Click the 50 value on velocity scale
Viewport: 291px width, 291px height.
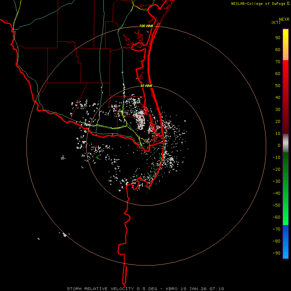(x=278, y=86)
